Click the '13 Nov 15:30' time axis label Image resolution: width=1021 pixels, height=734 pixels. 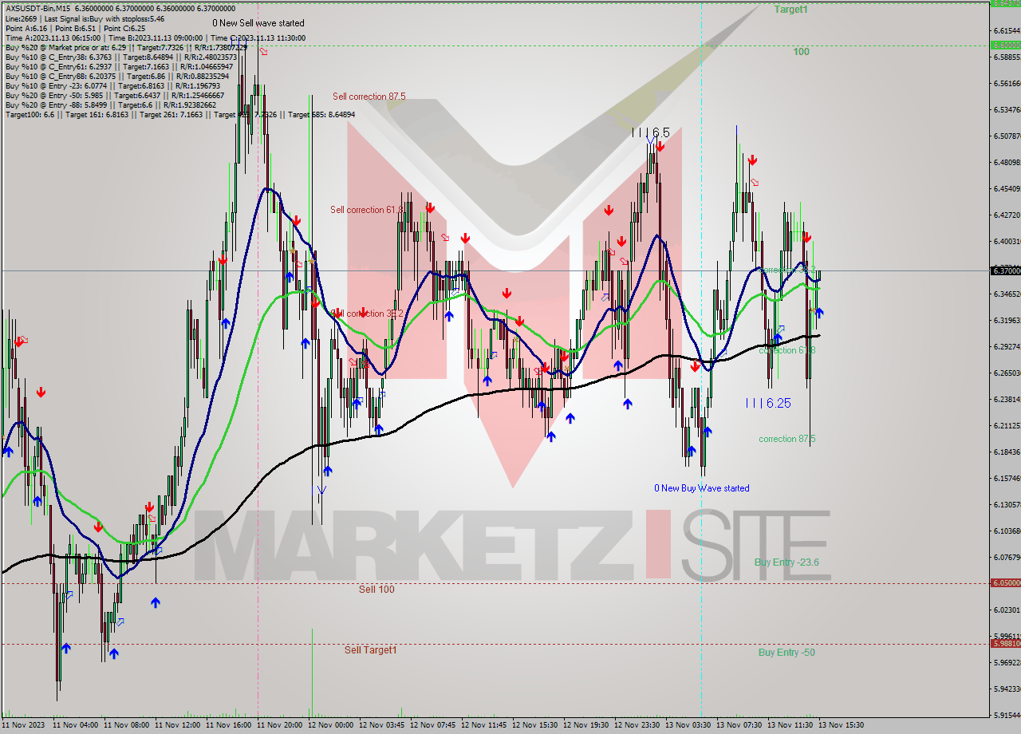[x=842, y=725]
